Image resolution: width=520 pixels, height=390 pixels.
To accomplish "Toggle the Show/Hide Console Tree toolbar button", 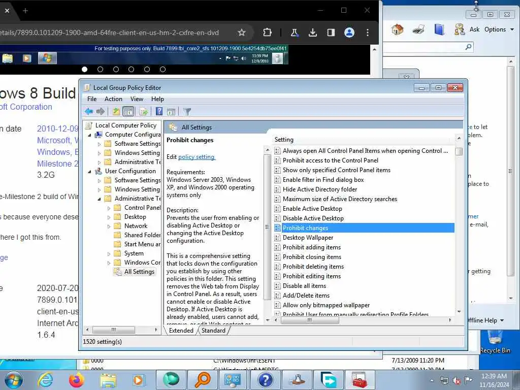I will point(128,111).
